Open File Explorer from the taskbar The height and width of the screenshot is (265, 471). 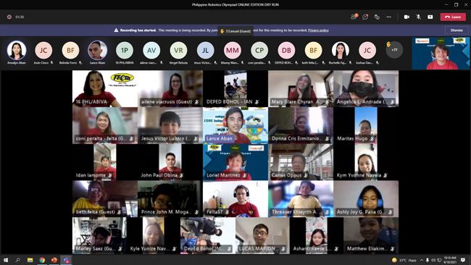point(30,260)
